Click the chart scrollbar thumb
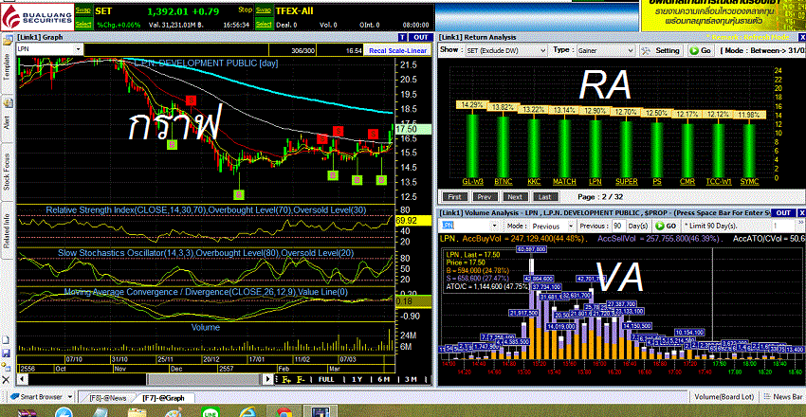 pyautogui.click(x=205, y=379)
